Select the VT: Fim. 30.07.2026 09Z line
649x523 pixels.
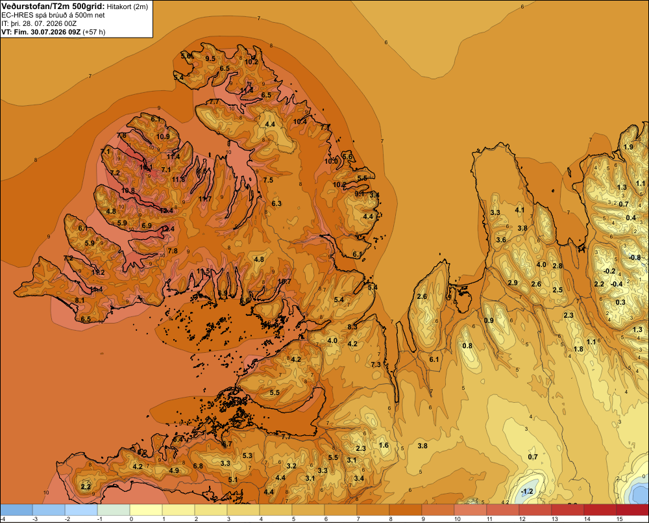point(53,32)
